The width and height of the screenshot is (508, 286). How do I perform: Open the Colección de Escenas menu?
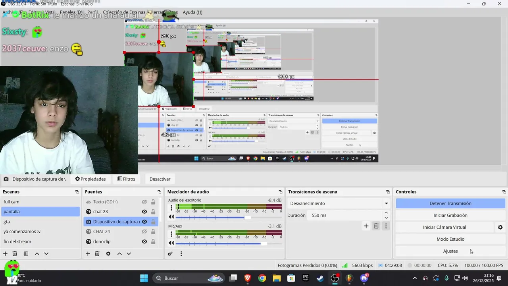click(x=124, y=12)
